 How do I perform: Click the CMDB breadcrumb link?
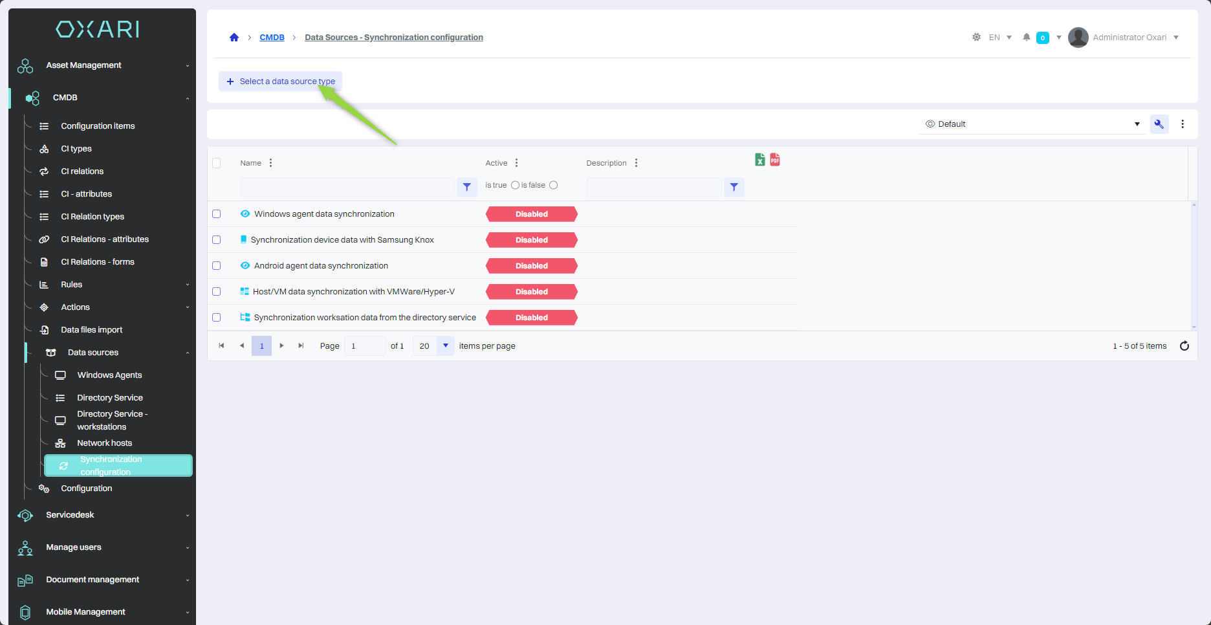272,38
